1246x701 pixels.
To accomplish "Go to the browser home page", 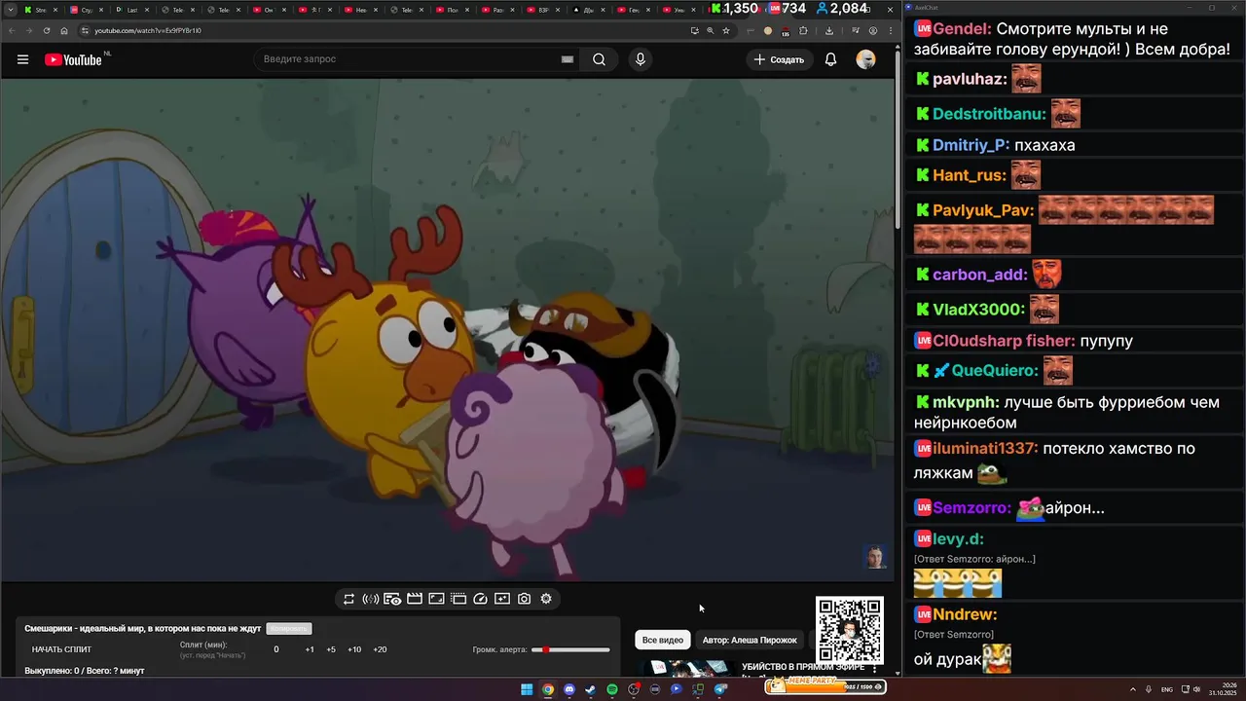I will click(x=64, y=30).
